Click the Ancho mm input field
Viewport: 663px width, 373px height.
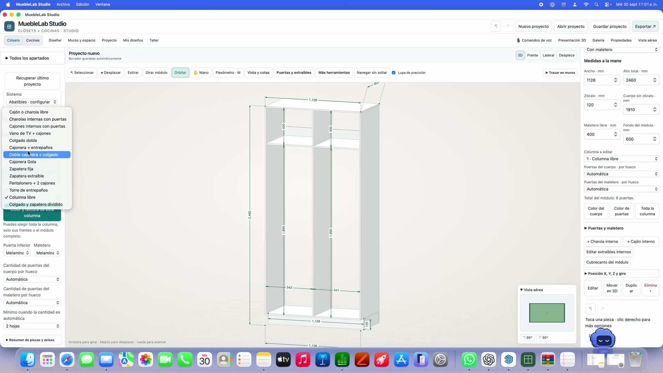[602, 80]
